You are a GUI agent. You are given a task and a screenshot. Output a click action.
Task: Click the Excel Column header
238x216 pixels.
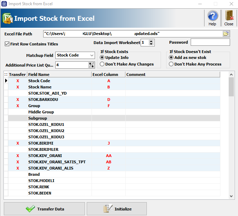tap(108, 75)
